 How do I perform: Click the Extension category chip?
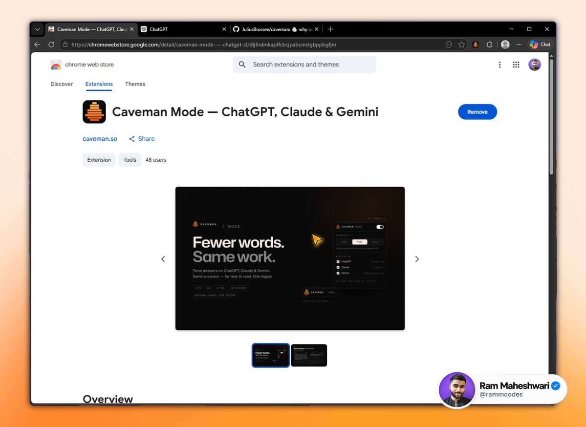coord(99,160)
